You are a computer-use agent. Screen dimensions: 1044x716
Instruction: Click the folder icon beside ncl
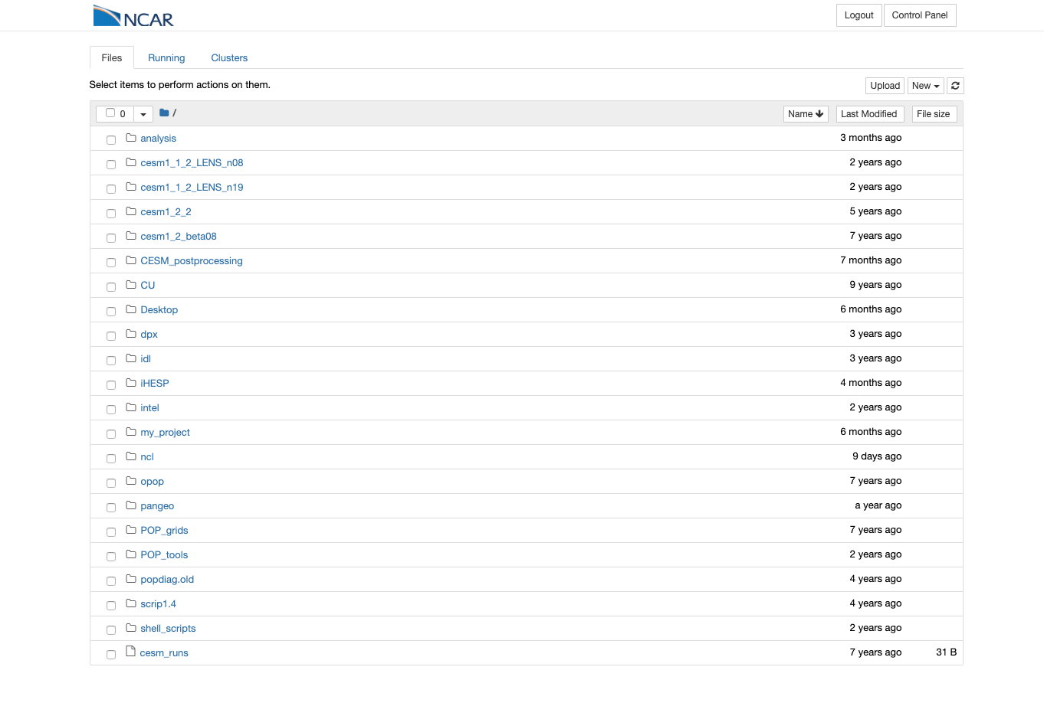pyautogui.click(x=131, y=456)
